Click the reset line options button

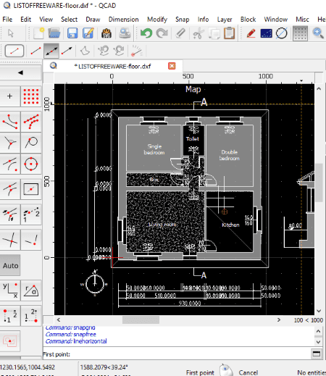coord(14,51)
